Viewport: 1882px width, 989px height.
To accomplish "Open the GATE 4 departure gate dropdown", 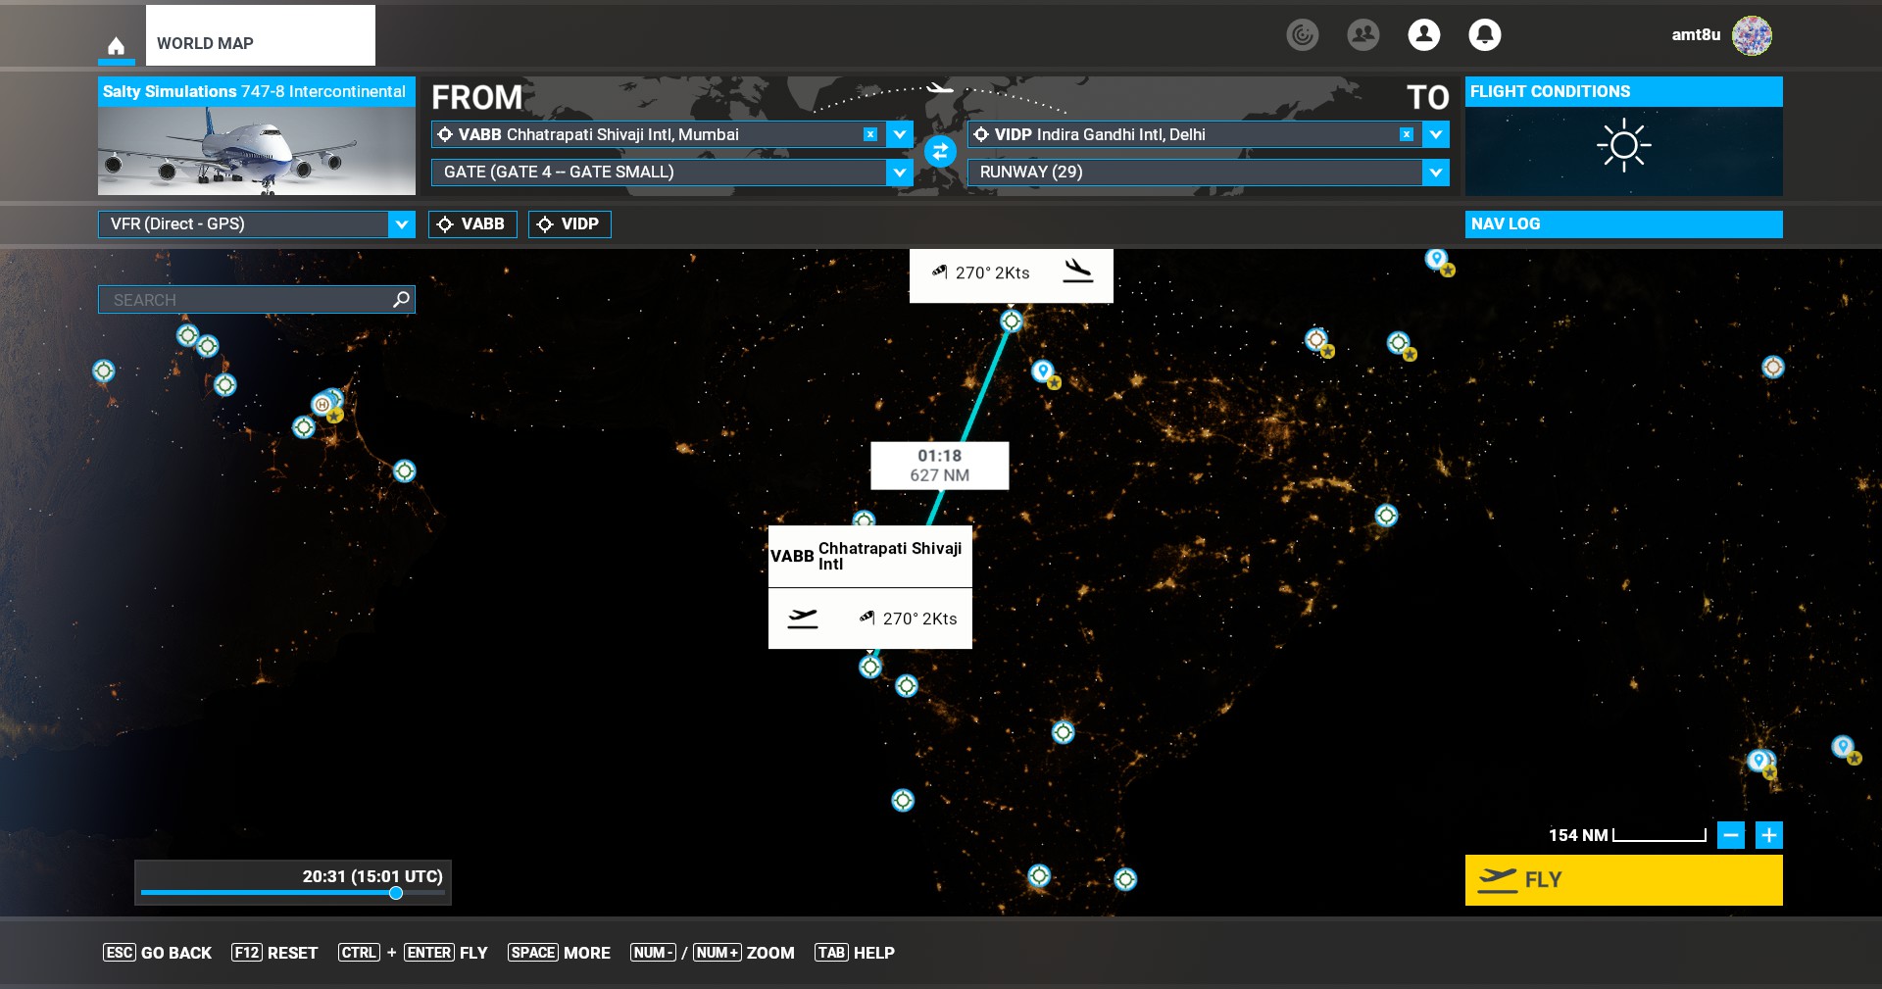I will [898, 173].
